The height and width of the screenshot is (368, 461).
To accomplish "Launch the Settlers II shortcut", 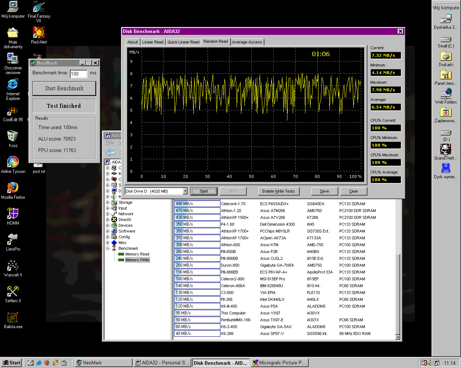I will click(x=13, y=294).
